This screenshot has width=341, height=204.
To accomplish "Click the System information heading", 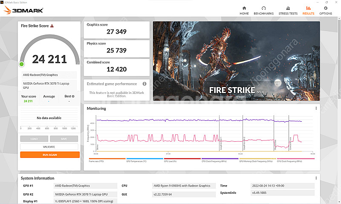I will (38, 178).
